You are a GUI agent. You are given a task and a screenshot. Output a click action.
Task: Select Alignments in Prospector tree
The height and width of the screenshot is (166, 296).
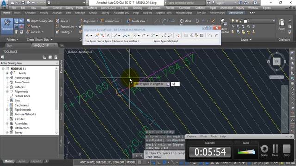coord(21,91)
